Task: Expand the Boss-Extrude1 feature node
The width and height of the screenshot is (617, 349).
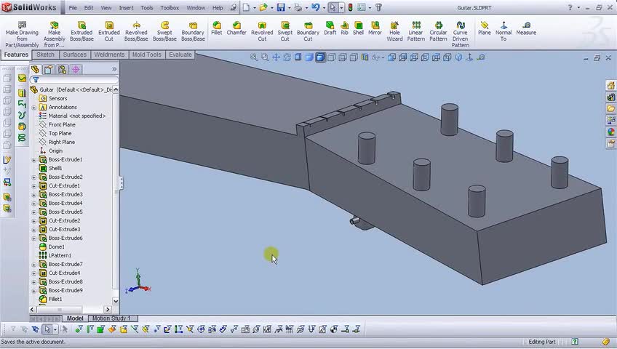Action: [34, 160]
